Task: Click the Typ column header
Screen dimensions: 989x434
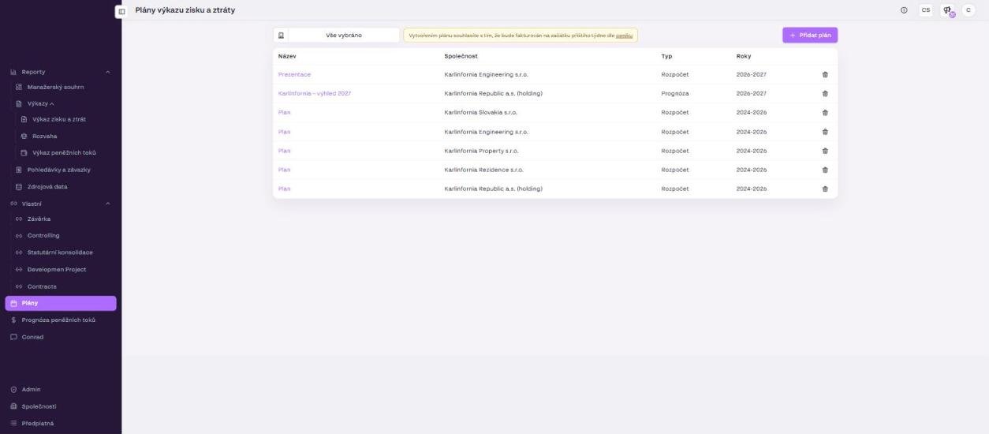Action: click(x=666, y=56)
